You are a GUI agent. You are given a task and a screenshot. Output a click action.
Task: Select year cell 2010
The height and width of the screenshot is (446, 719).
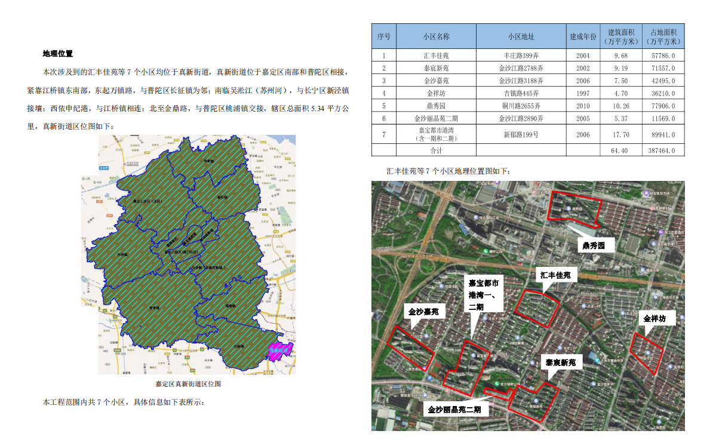(583, 106)
